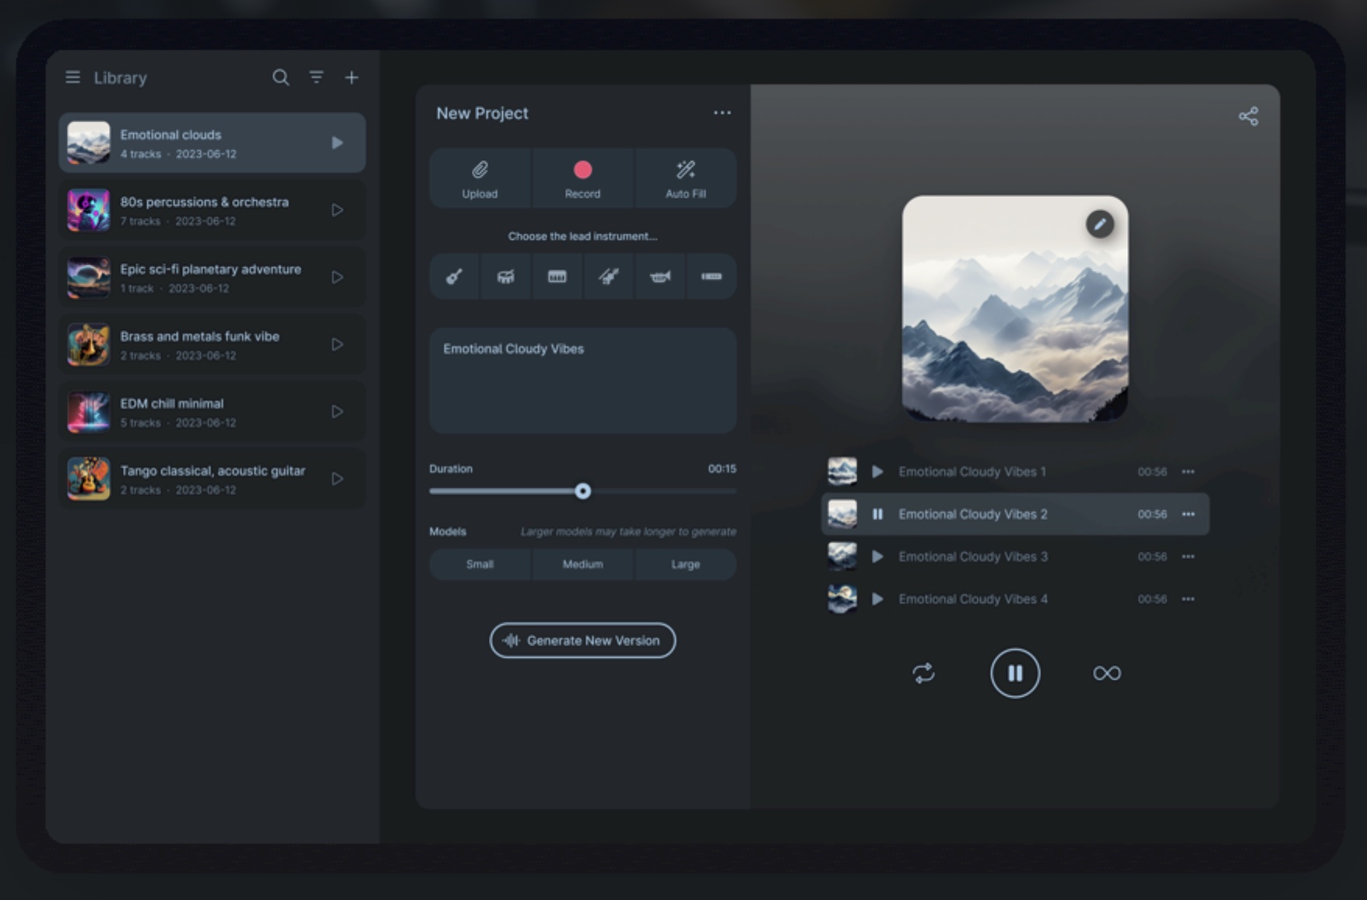Select the Medium model option

582,564
